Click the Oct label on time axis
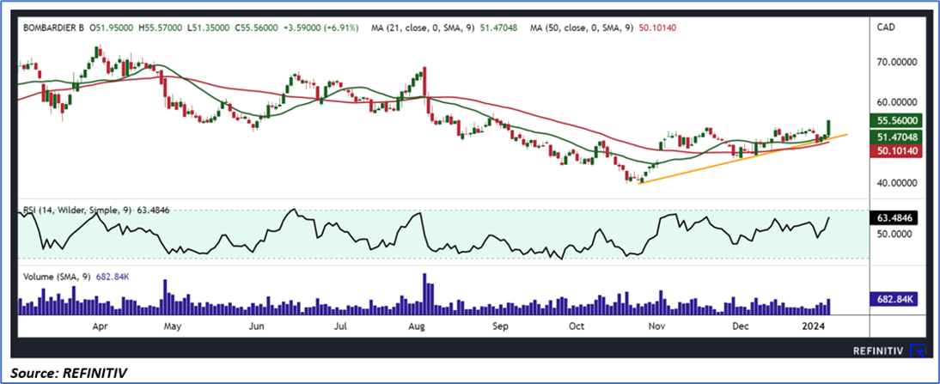Viewport: 940px width, 384px height. [x=577, y=327]
